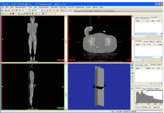Click the Print icon in the toolbar

pos(9,11)
